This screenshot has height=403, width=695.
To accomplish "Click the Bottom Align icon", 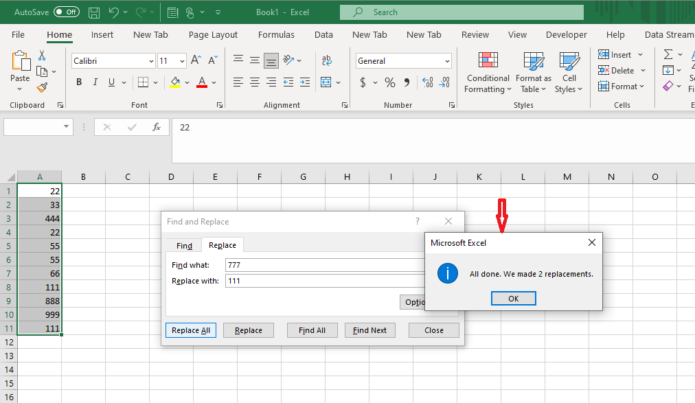I will [x=271, y=60].
